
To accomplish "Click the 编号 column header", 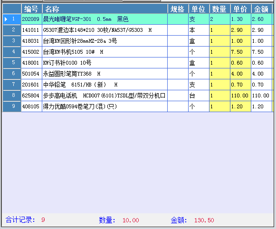I will coord(32,9).
